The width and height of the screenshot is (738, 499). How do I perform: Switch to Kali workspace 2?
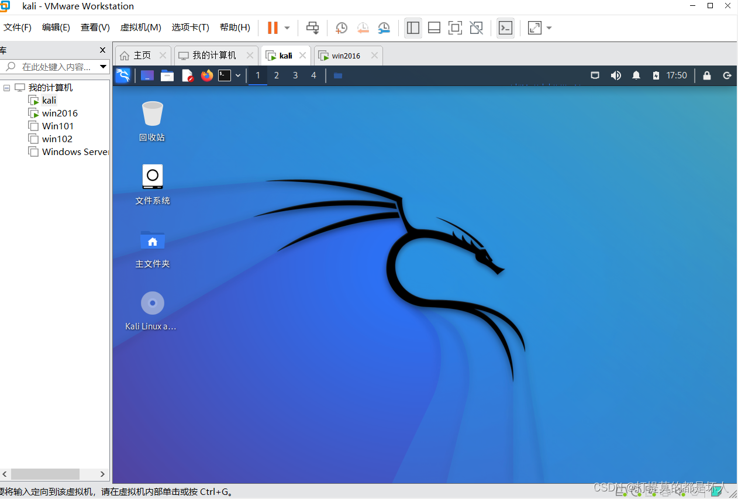pyautogui.click(x=277, y=75)
